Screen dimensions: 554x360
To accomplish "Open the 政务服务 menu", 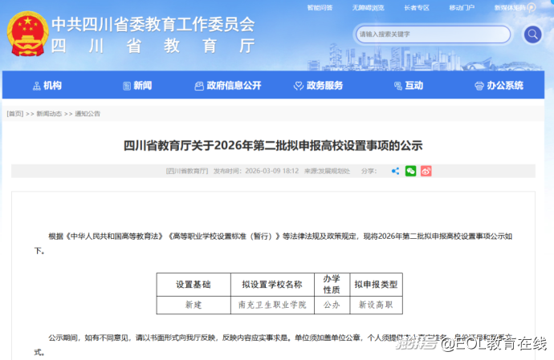I will click(x=324, y=86).
